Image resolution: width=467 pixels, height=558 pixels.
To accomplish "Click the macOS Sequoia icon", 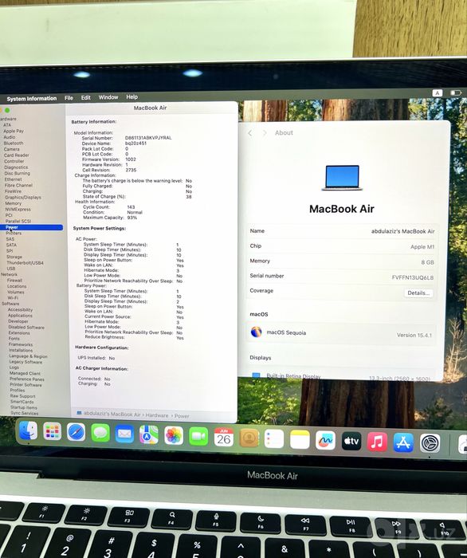I will pyautogui.click(x=257, y=332).
